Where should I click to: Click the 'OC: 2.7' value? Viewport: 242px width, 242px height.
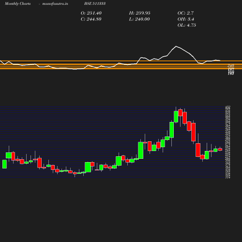pos(185,13)
